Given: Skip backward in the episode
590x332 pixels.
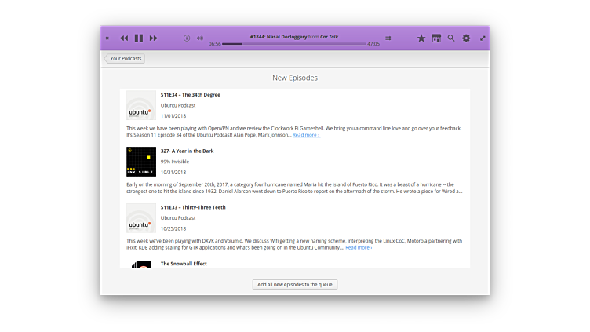Looking at the screenshot, I should [124, 38].
